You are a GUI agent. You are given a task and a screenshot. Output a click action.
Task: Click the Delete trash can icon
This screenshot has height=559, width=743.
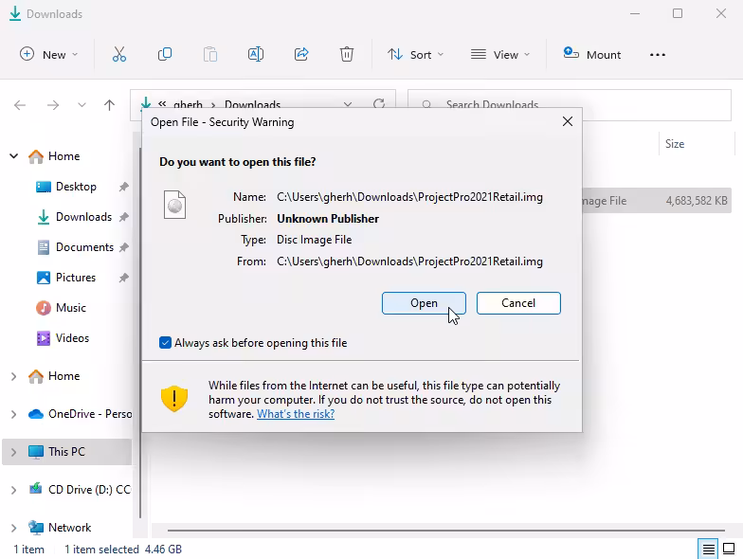347,55
